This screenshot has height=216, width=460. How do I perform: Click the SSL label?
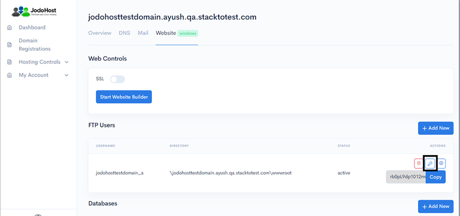coord(100,79)
